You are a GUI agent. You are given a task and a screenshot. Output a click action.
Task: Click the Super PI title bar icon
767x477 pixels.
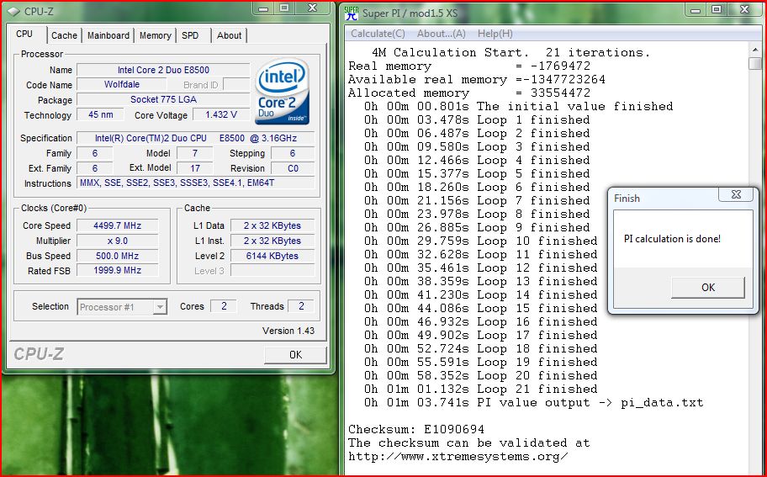tap(352, 13)
